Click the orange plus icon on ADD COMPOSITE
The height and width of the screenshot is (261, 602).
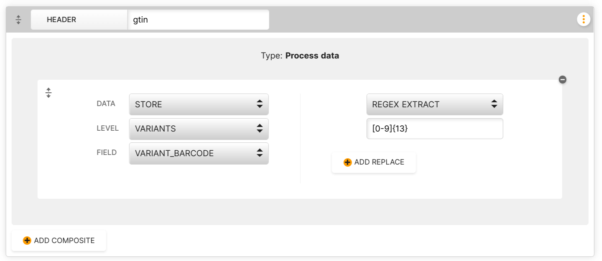coord(27,241)
